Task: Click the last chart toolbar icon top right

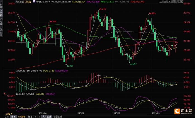Action: tap(182, 1)
